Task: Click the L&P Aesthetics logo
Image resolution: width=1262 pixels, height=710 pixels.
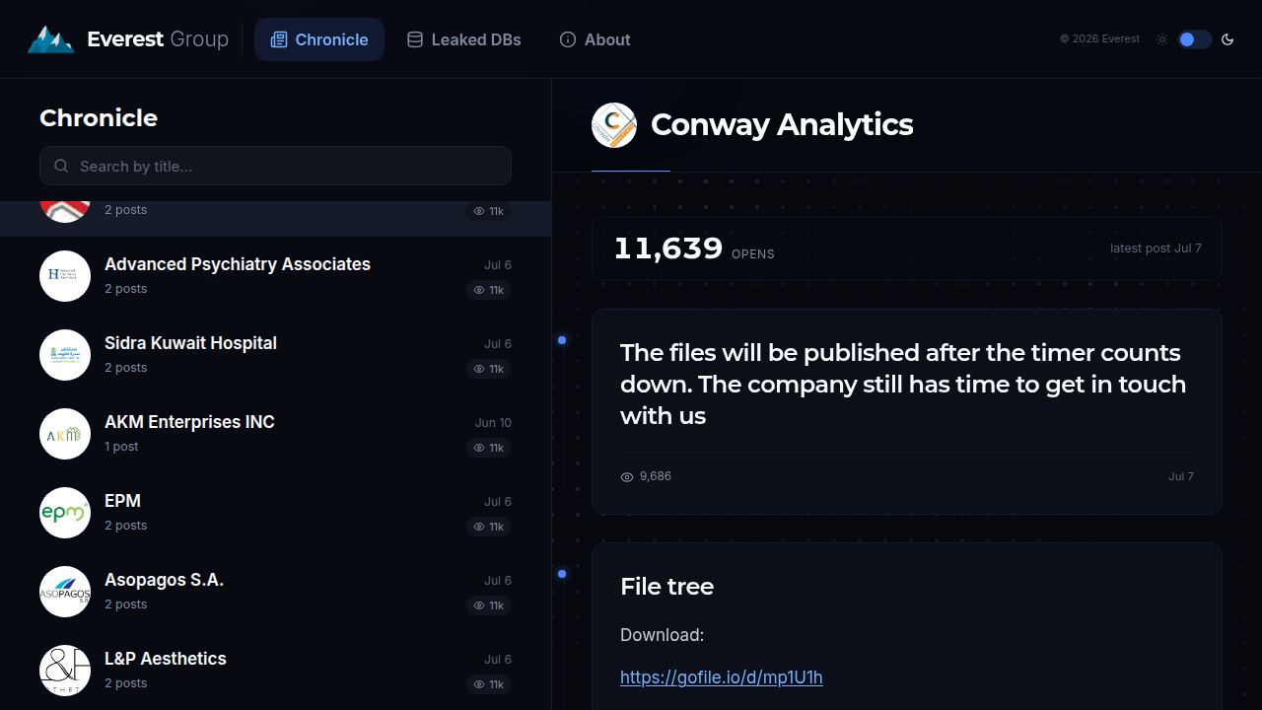Action: pyautogui.click(x=65, y=671)
